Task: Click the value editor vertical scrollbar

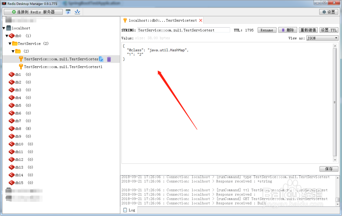Action: pyautogui.click(x=335, y=102)
